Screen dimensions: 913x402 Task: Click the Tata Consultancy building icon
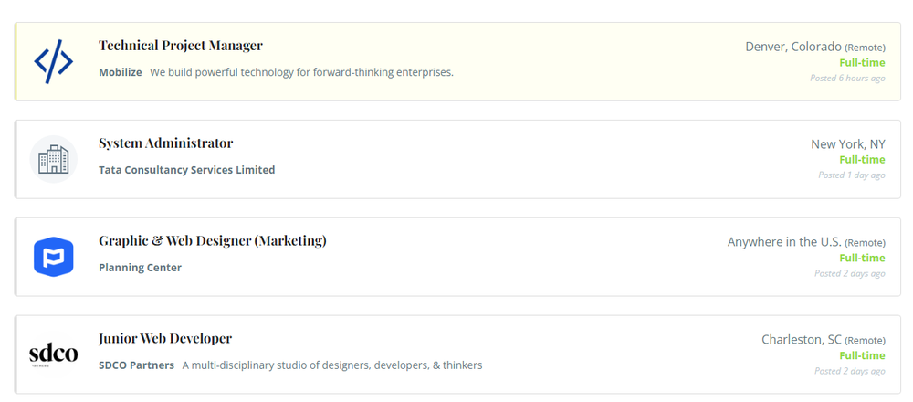point(54,159)
